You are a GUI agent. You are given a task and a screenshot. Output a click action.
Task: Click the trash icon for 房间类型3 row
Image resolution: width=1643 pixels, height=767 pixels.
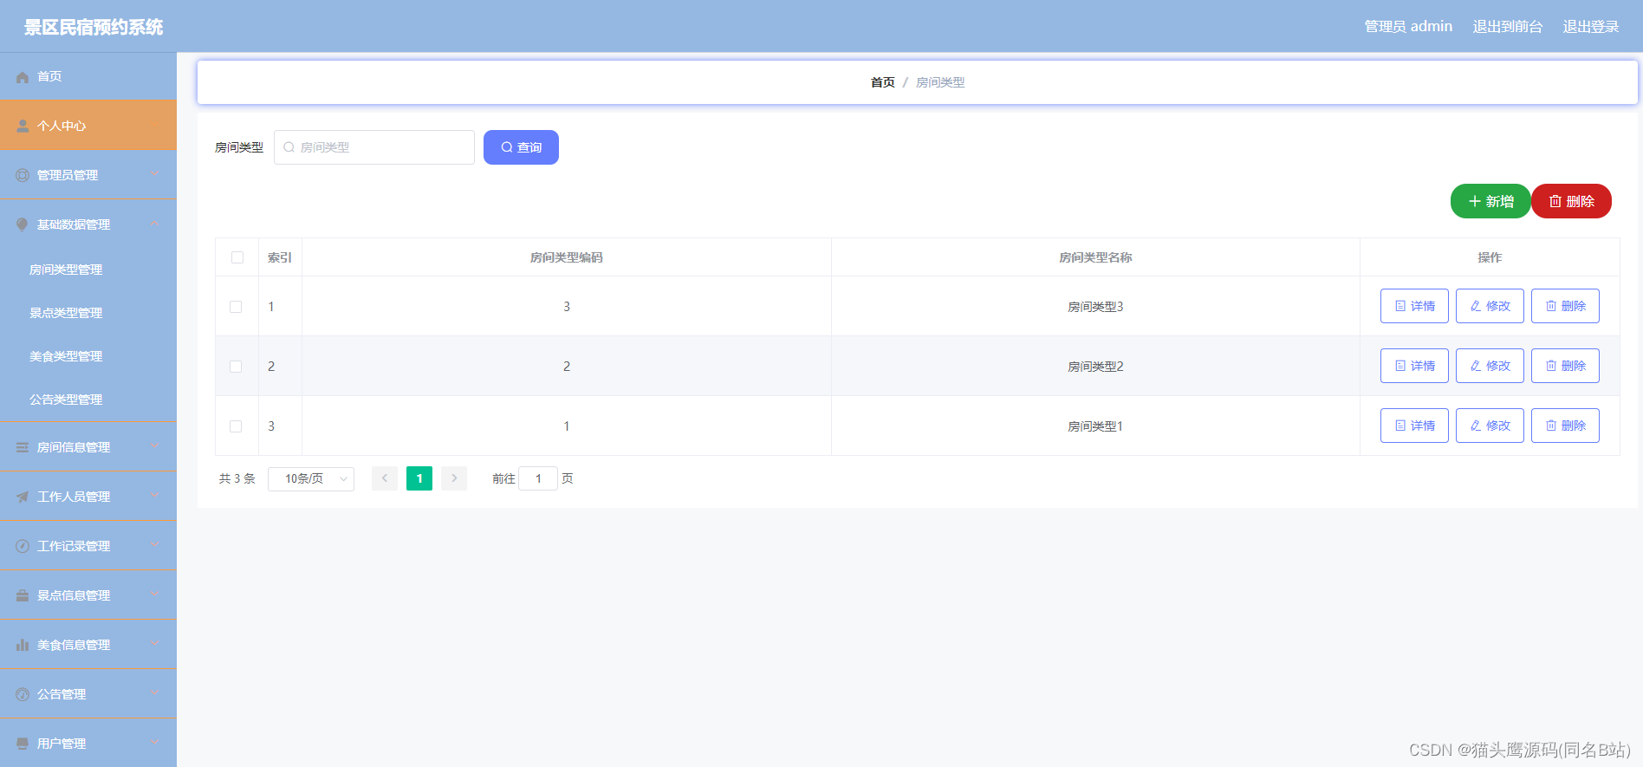click(x=1551, y=306)
